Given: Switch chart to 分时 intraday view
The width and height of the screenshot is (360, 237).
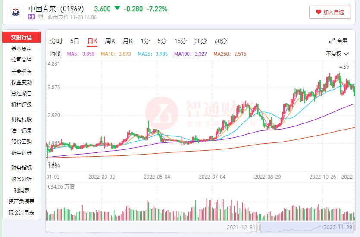Looking at the screenshot, I should [56, 41].
